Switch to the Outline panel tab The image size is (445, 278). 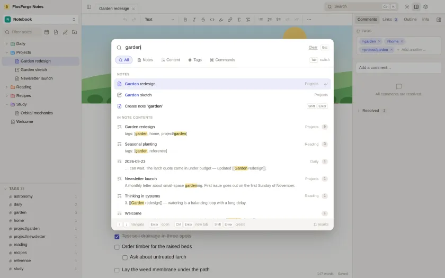410,19
